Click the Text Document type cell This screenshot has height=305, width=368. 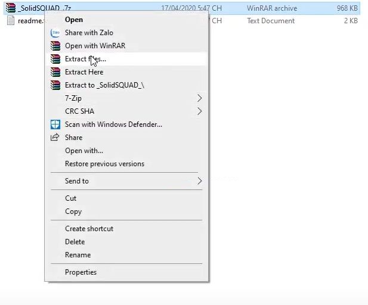tap(271, 21)
